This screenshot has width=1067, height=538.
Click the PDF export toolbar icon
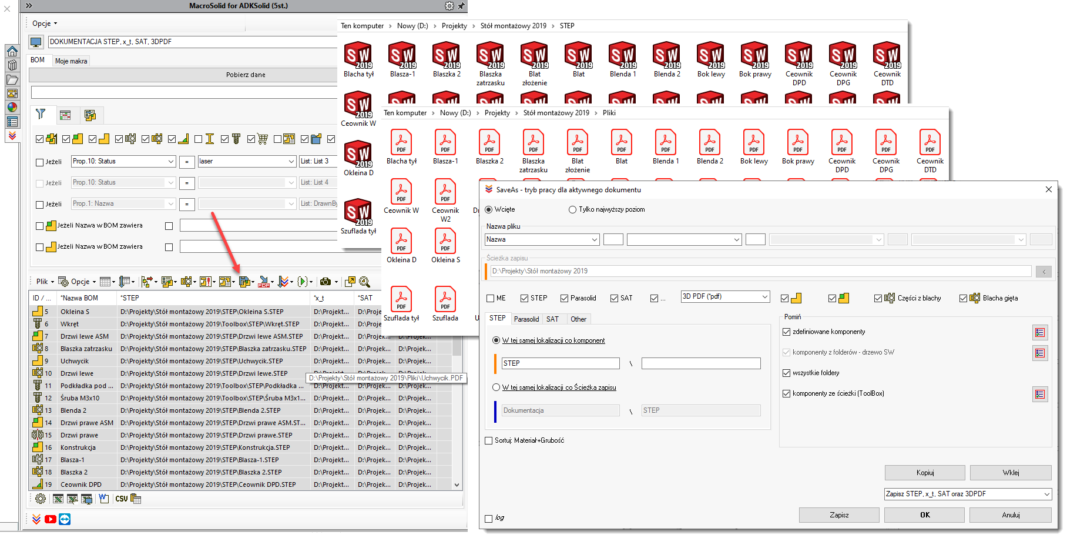pos(264,282)
